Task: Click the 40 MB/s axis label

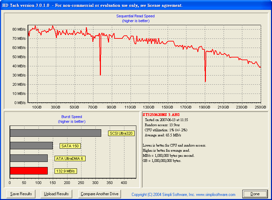Action: click(x=19, y=66)
